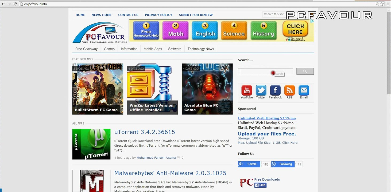
Task: Open the Twitter social icon
Action: [261, 90]
